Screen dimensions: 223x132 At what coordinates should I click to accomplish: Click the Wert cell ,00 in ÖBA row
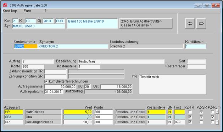pos(78,117)
